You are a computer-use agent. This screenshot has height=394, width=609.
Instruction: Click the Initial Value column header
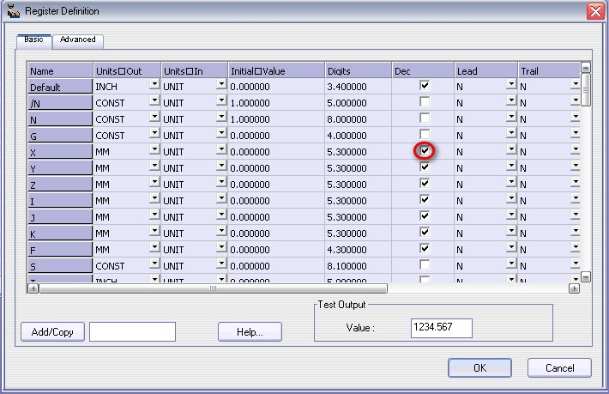point(276,70)
